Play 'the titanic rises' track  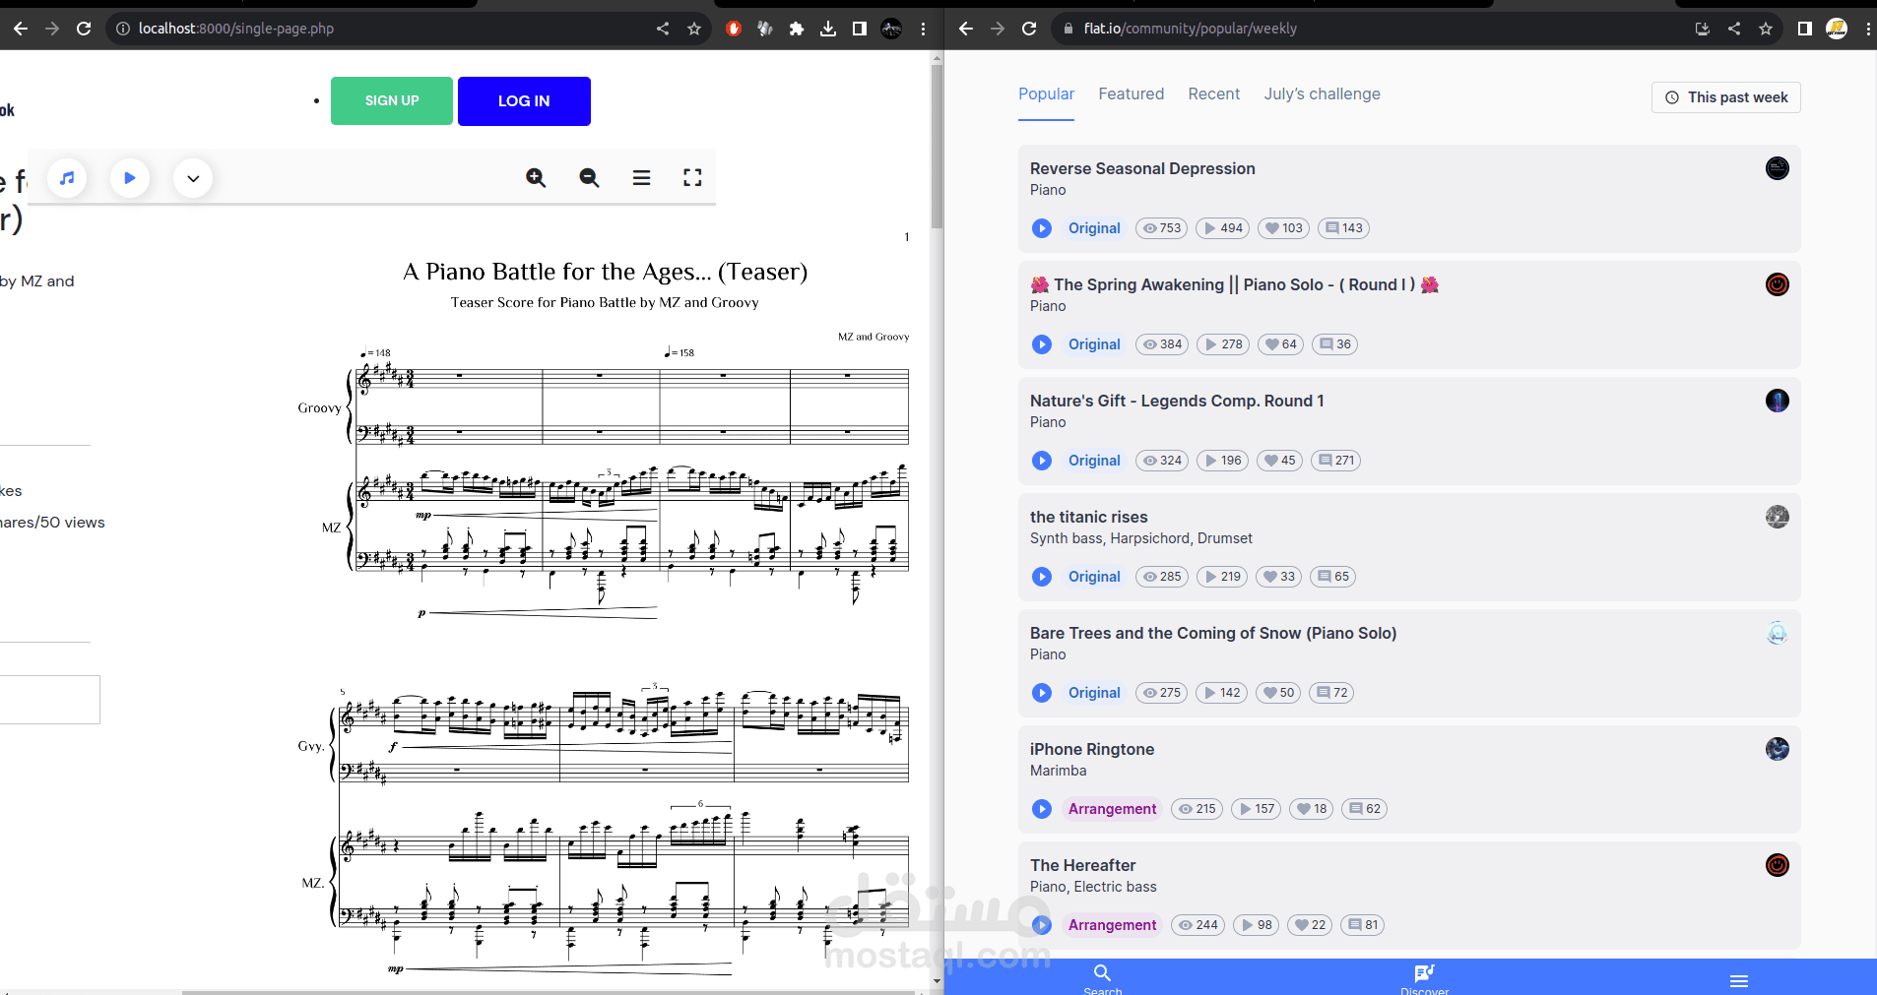coord(1041,577)
